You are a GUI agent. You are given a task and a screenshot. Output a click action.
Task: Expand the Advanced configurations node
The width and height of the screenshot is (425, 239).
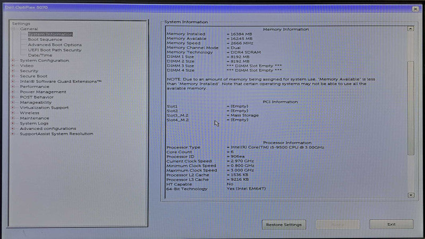(13, 129)
